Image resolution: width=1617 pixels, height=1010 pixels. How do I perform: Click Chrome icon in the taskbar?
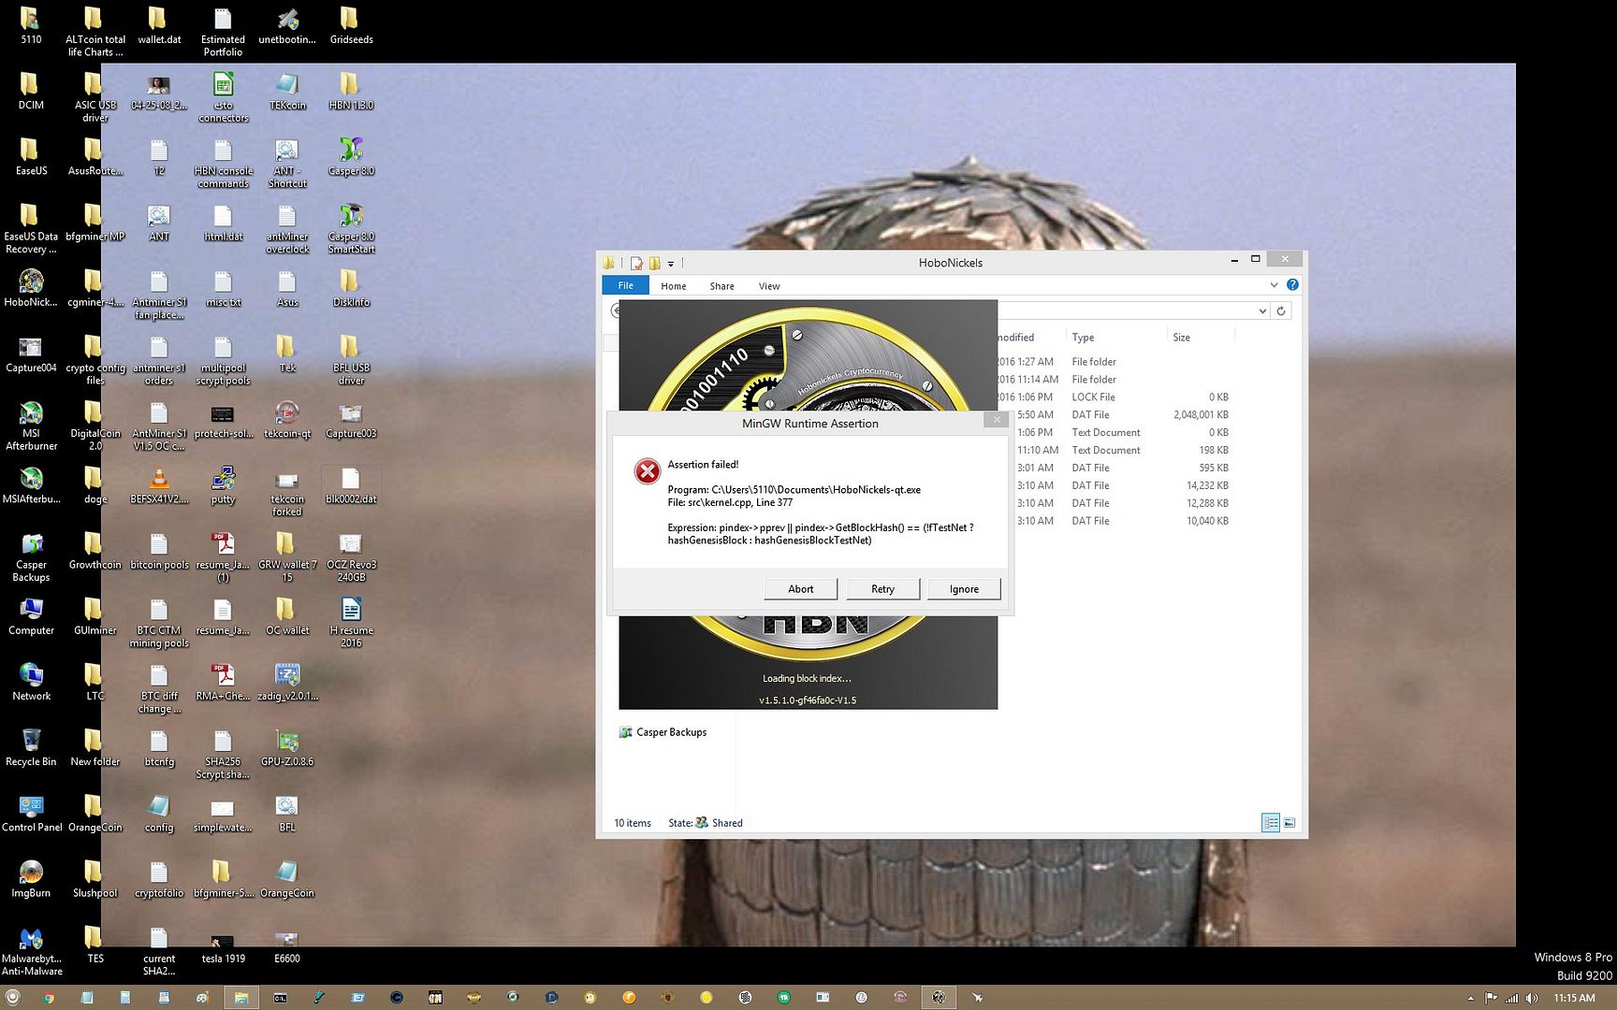48,998
